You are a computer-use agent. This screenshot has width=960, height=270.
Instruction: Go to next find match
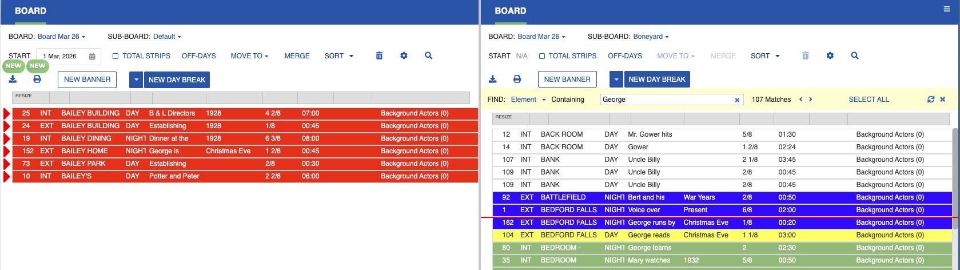tap(810, 100)
